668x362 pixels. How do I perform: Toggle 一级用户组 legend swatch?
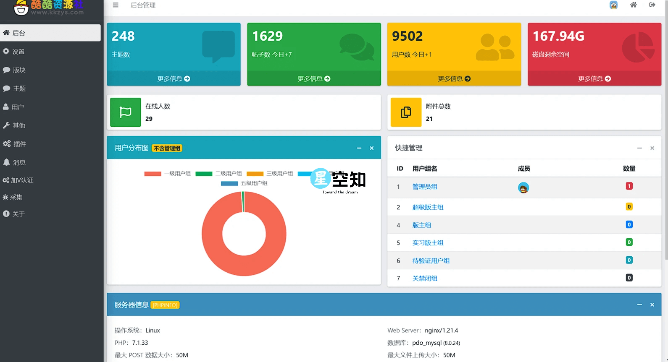153,174
